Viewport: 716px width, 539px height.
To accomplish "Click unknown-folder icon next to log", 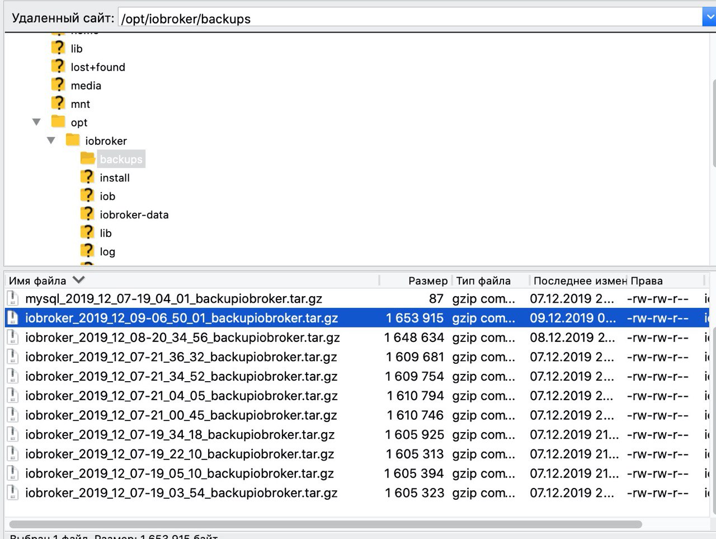I will click(x=87, y=250).
